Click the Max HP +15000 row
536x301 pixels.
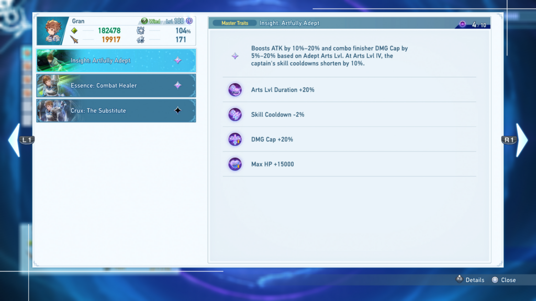tap(349, 164)
